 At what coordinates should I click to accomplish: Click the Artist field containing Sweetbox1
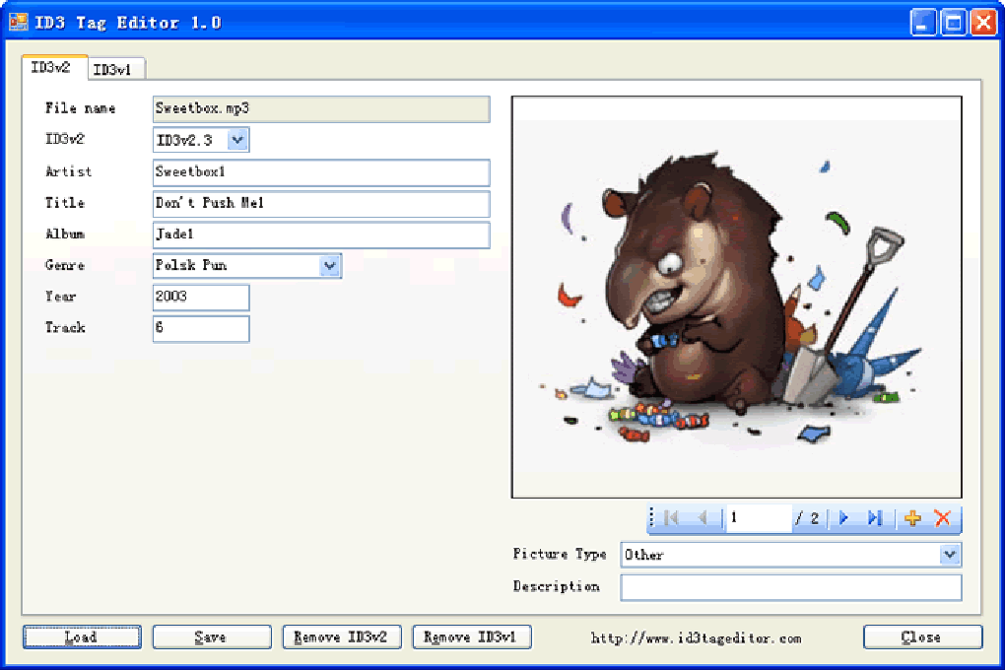[x=321, y=172]
